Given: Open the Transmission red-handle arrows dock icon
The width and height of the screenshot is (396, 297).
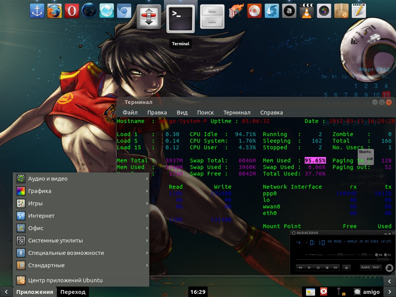Looking at the screenshot, I should click(149, 16).
